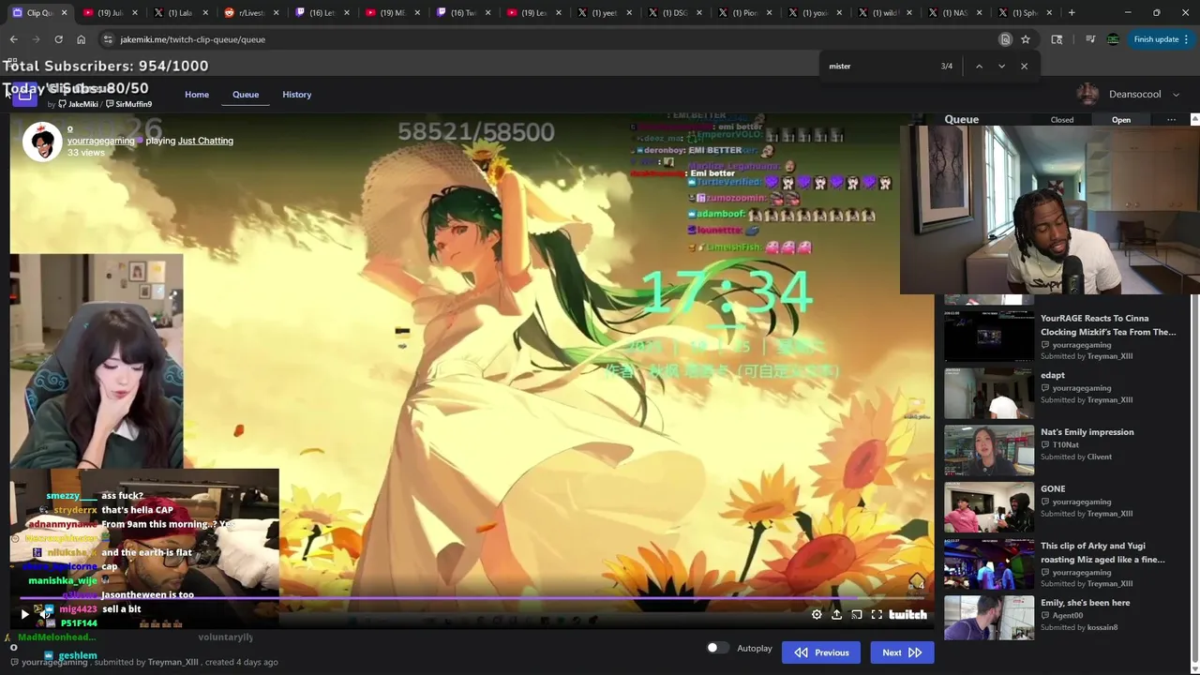Select 'Emily, she's been here' clip thumbnail
The height and width of the screenshot is (675, 1200).
point(989,619)
